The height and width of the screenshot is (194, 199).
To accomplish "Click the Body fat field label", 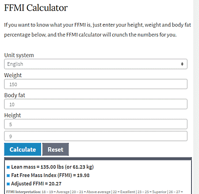I will (x=15, y=95).
